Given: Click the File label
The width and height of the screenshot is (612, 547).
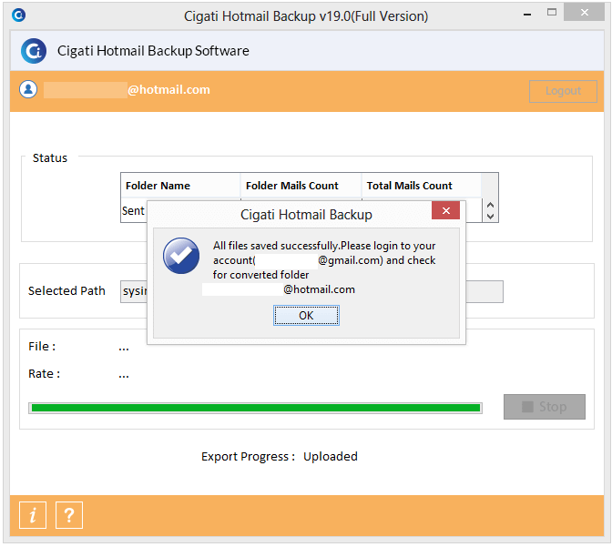Looking at the screenshot, I should coord(42,347).
